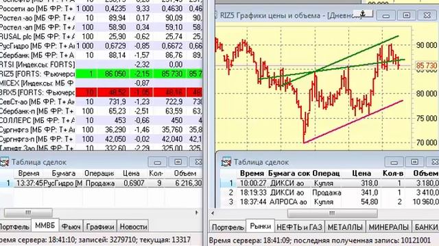
Task: Click the right arrow of the left scrollbar
Action: click(197, 213)
